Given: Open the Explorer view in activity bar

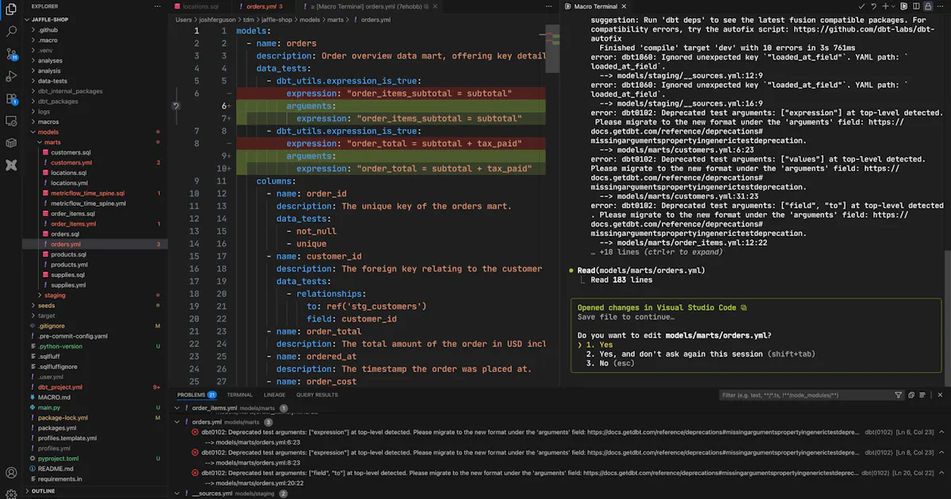Looking at the screenshot, I should click(11, 10).
